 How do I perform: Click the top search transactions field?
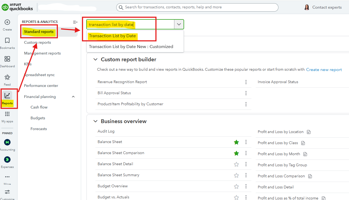(197, 7)
